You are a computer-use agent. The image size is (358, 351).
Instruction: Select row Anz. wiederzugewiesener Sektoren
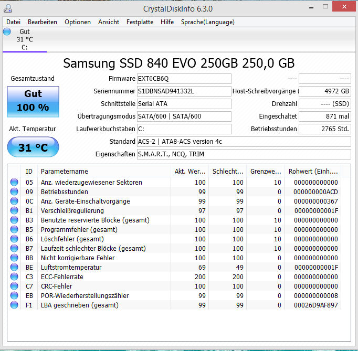pyautogui.click(x=174, y=182)
